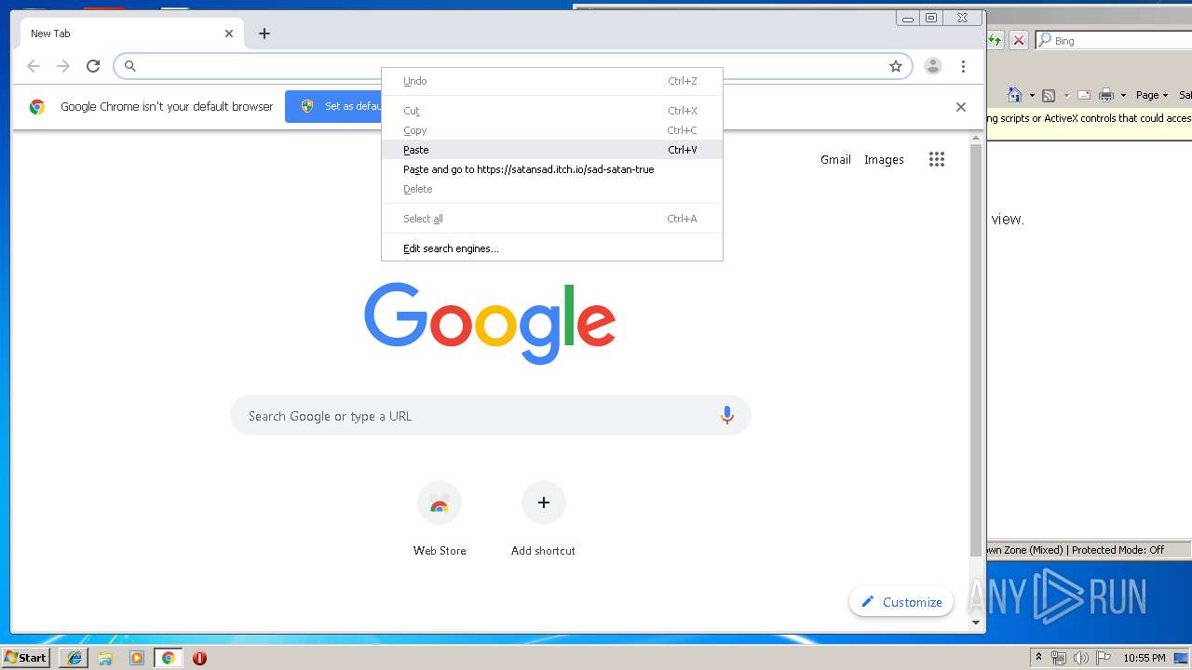The image size is (1192, 670).
Task: Click the Copy entry in the context menu
Action: point(552,130)
